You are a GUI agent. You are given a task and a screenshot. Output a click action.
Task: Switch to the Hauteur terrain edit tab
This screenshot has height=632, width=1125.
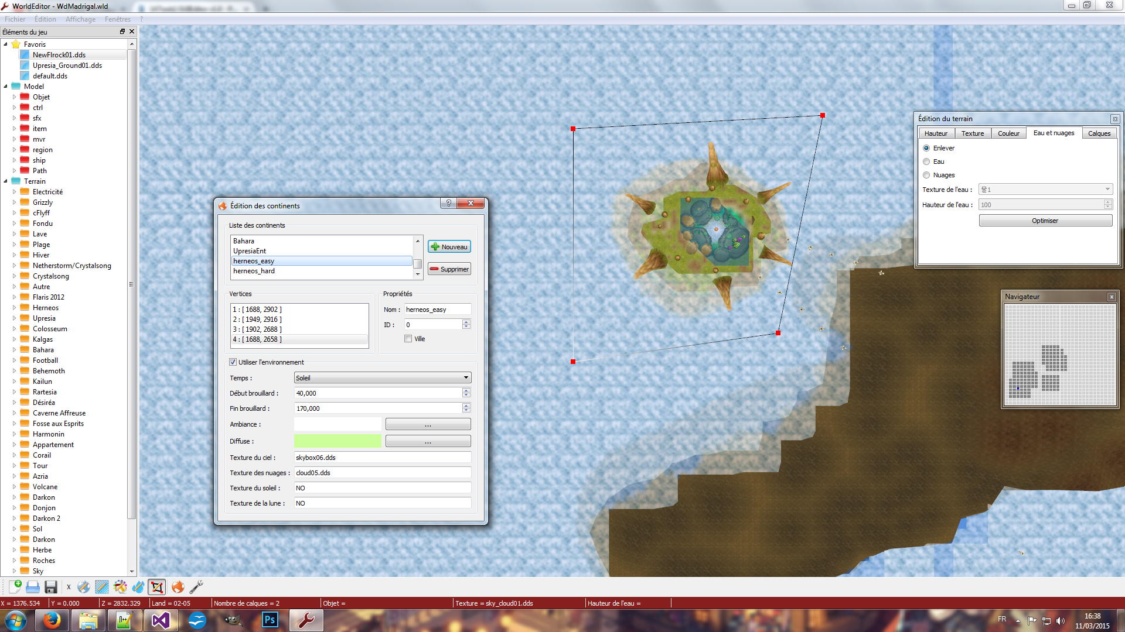936,133
